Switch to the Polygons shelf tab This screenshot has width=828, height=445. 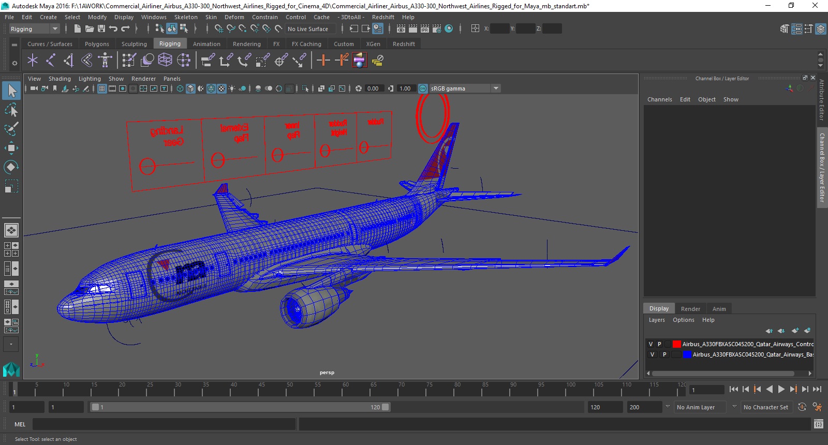pyautogui.click(x=97, y=44)
